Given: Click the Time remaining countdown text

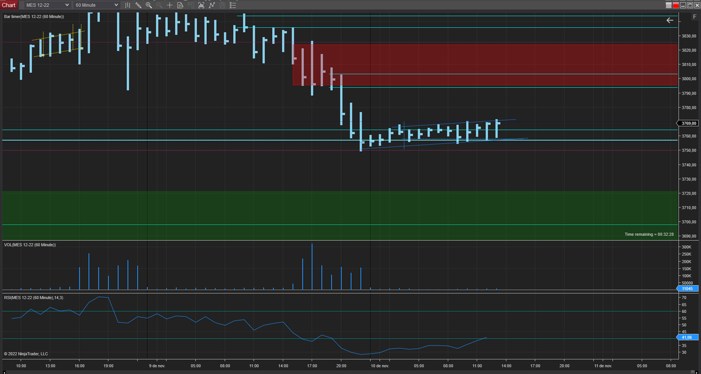Looking at the screenshot, I should pos(649,234).
